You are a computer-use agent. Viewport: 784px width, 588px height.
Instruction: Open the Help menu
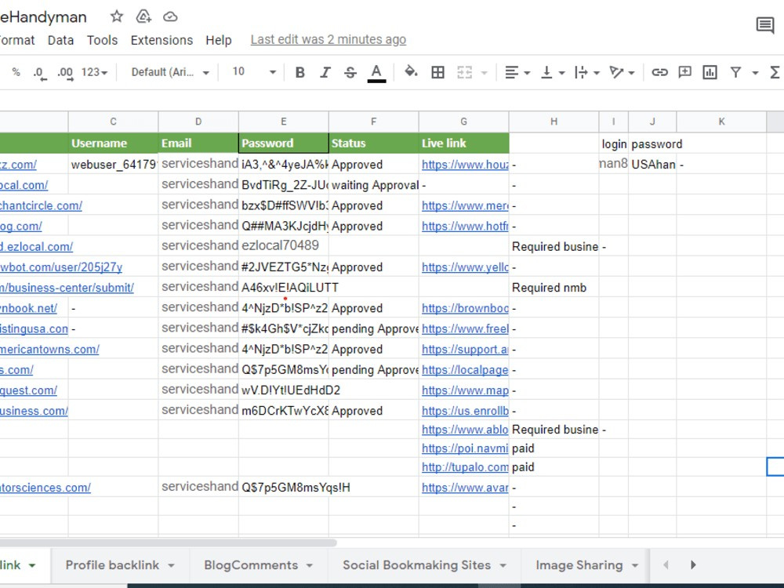[x=219, y=40]
